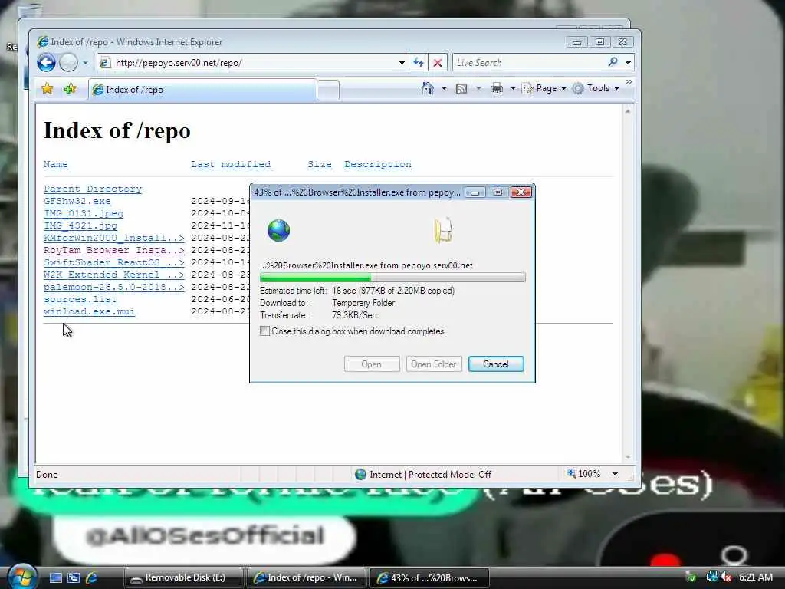Click the Open Folder button
The width and height of the screenshot is (785, 589).
pyautogui.click(x=434, y=364)
